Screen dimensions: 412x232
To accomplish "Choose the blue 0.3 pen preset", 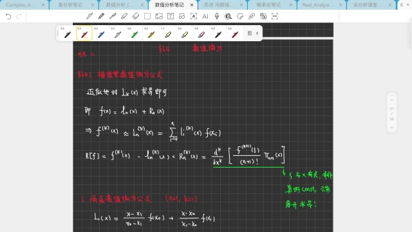I will click(x=101, y=34).
